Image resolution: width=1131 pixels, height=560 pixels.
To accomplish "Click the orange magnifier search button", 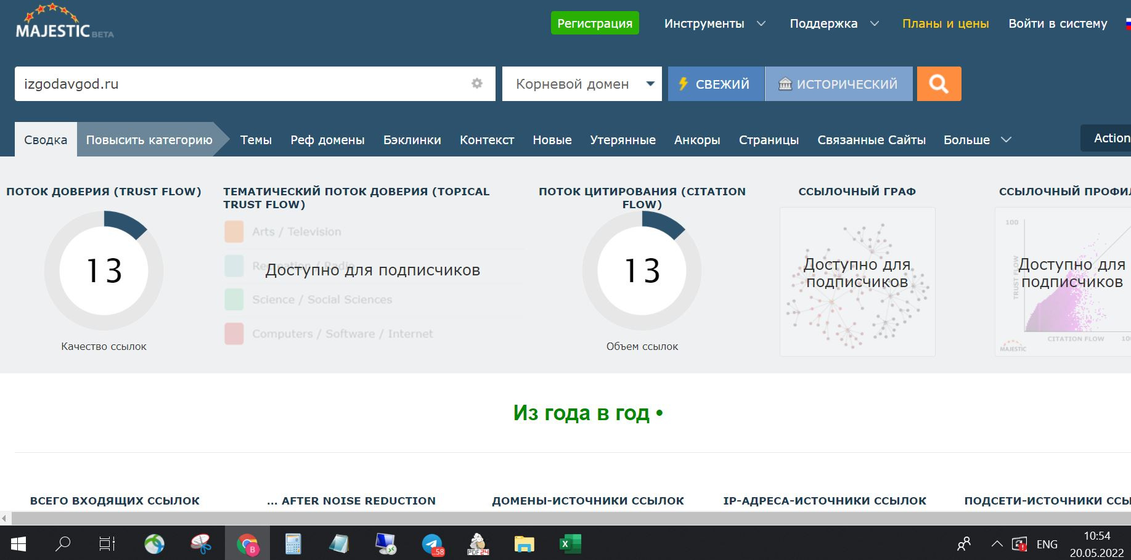I will (x=939, y=84).
